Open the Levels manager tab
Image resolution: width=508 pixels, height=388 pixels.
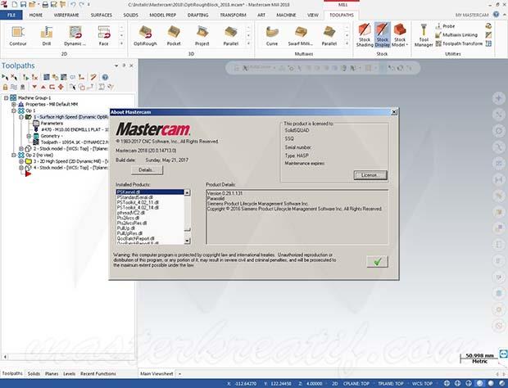70,374
